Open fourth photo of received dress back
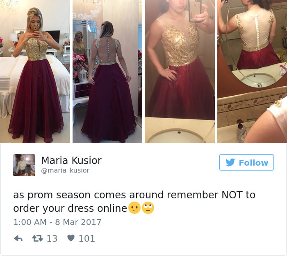Viewport: 287px width, 256px height. coord(252,72)
